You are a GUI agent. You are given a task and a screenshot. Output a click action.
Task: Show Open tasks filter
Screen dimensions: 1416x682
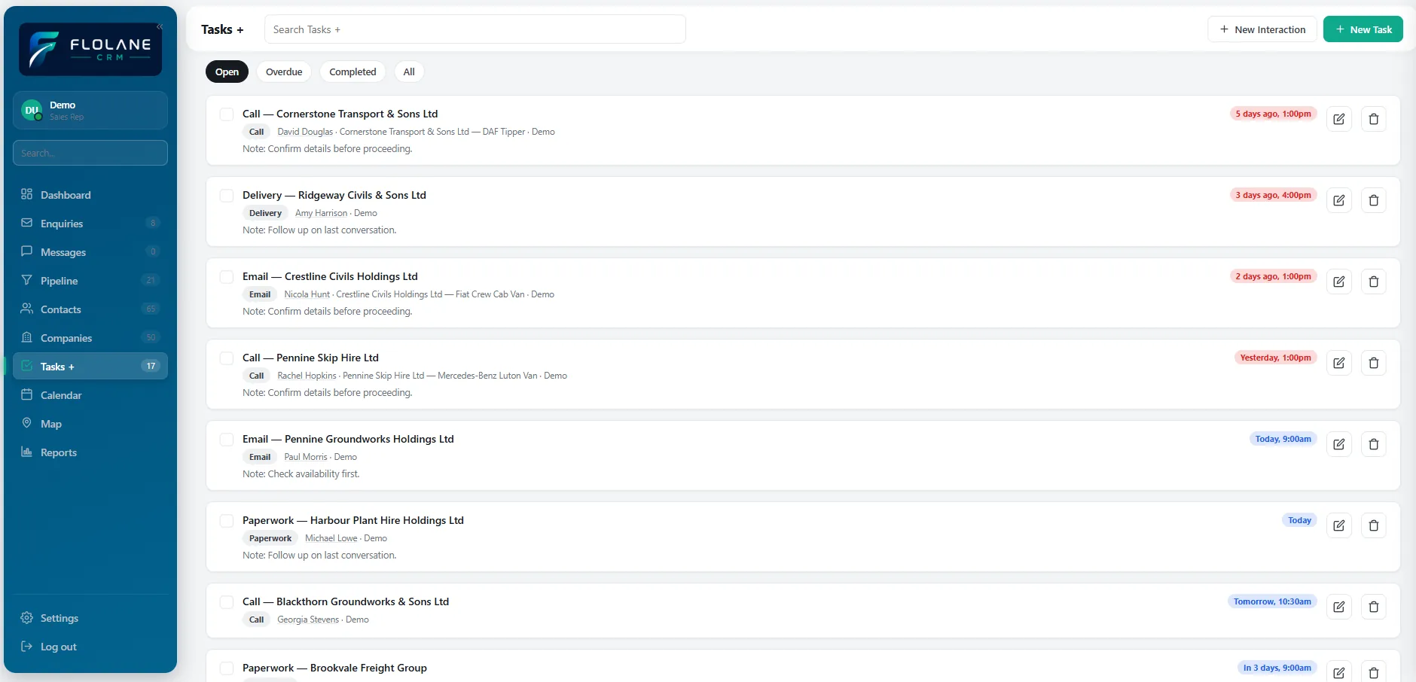point(227,72)
